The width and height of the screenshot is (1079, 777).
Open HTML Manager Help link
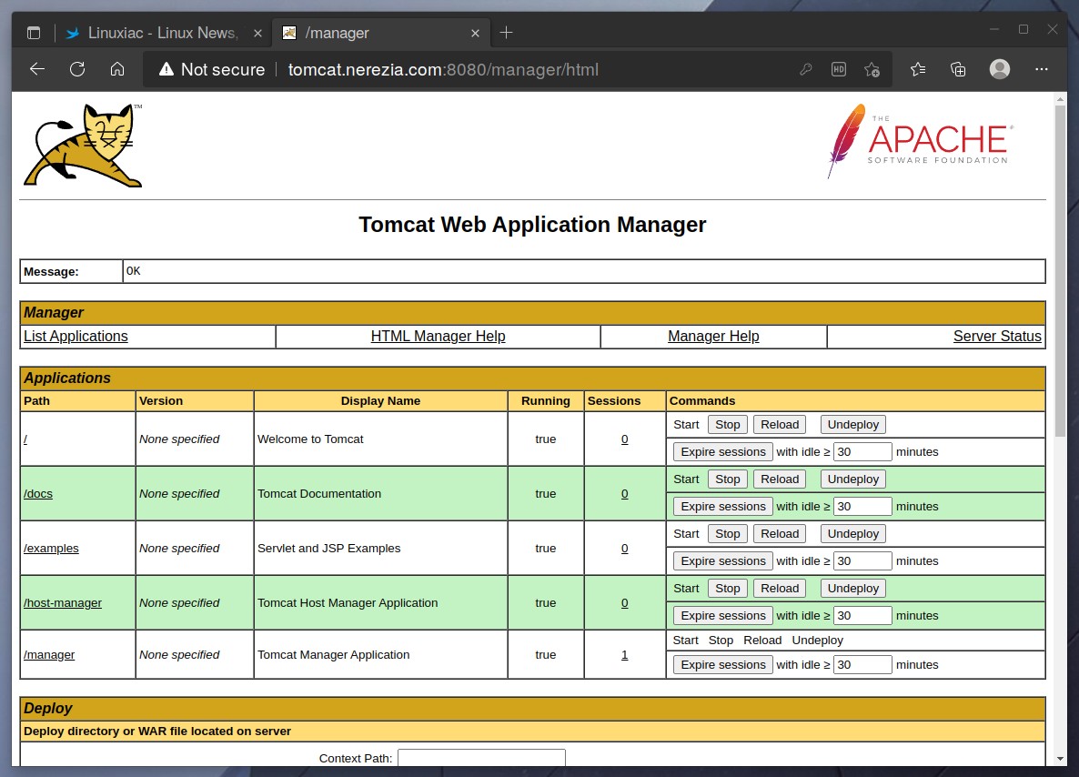(x=438, y=336)
